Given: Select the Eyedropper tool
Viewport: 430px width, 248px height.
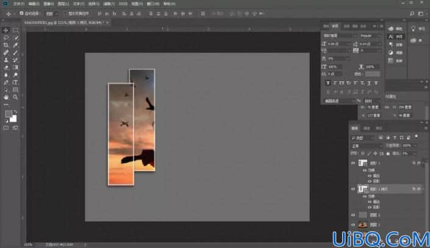Looking at the screenshot, I should tap(15, 45).
